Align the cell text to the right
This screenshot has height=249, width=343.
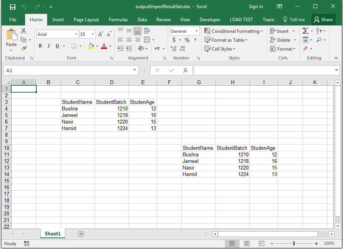tap(138, 40)
